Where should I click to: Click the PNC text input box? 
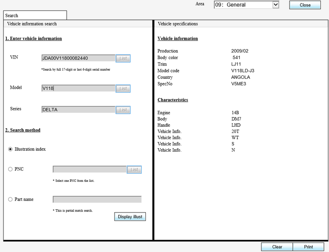click(89, 170)
